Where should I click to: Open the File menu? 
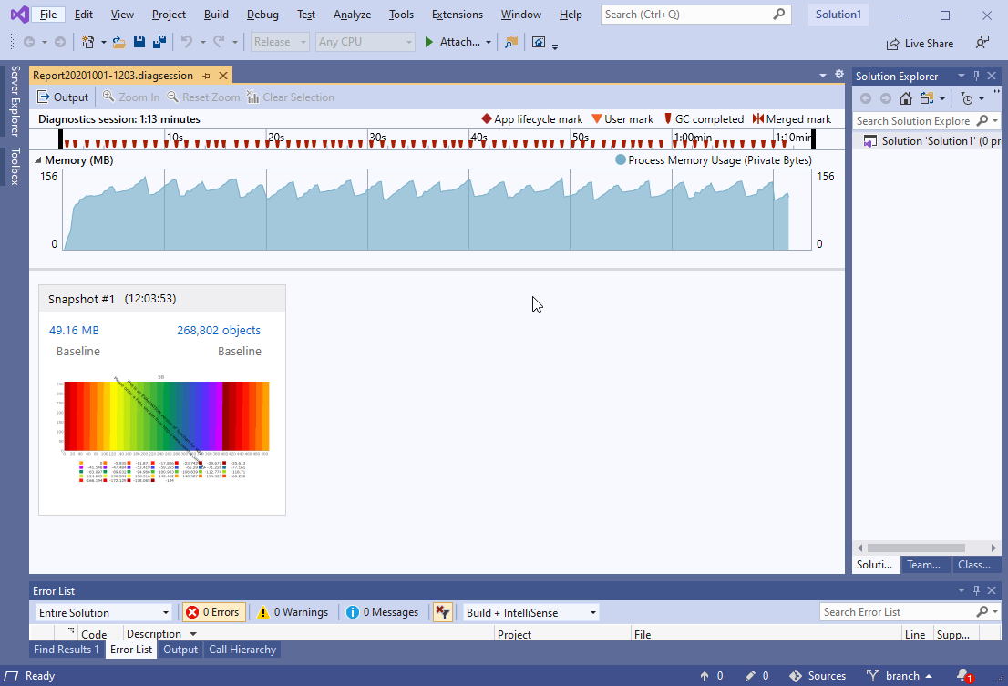click(47, 15)
